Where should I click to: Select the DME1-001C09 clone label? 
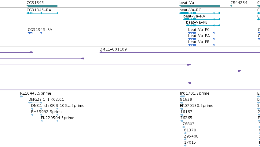click(x=113, y=49)
